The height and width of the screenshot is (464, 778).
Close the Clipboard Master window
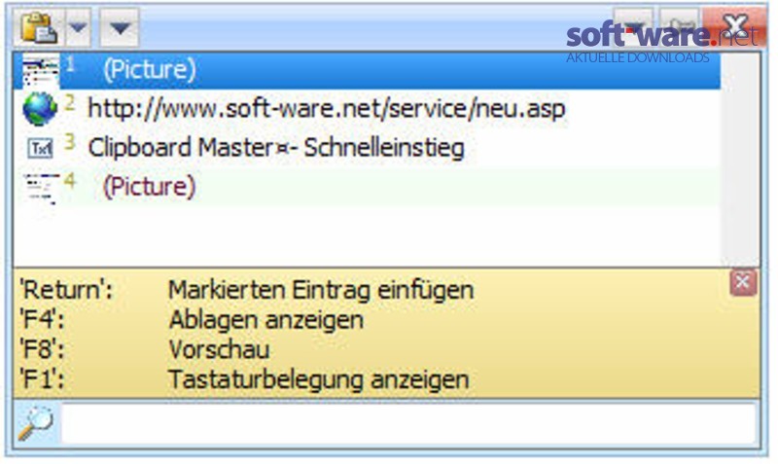coord(735,26)
